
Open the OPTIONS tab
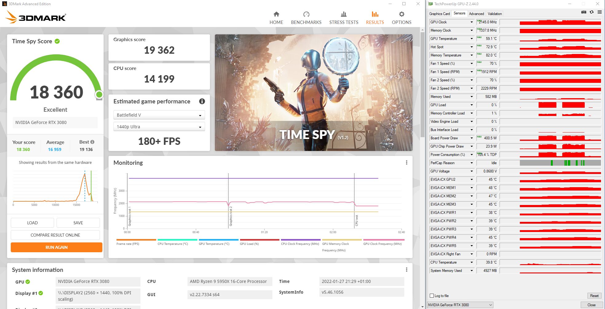tap(401, 18)
